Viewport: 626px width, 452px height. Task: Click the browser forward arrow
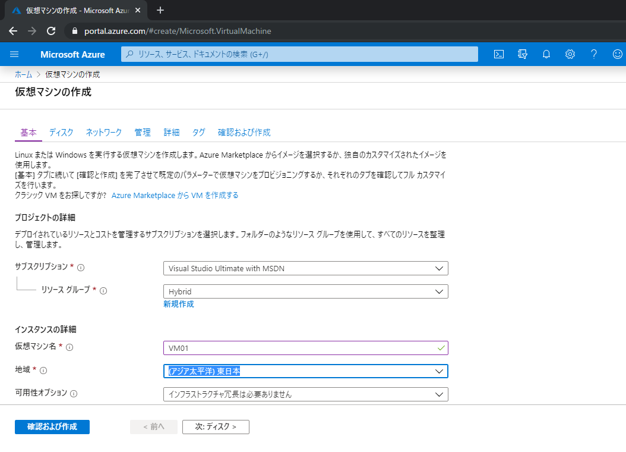click(x=32, y=31)
